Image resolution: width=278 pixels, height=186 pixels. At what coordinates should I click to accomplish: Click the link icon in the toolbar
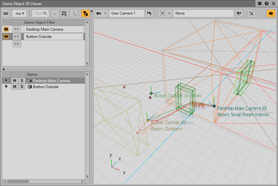(6, 13)
